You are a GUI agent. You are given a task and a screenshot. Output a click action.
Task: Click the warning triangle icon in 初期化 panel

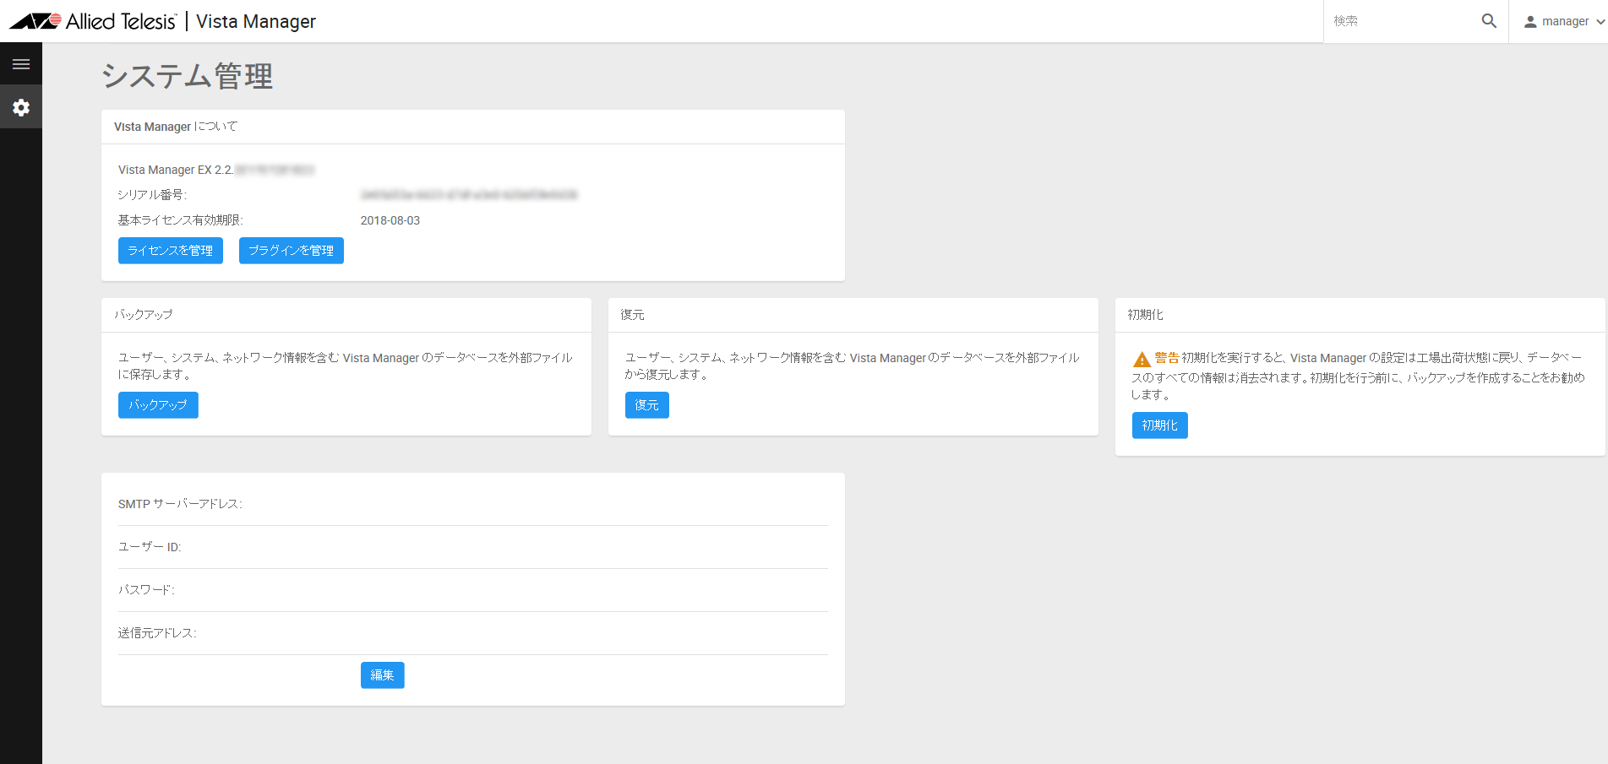tap(1142, 359)
